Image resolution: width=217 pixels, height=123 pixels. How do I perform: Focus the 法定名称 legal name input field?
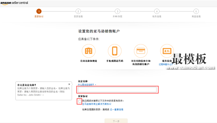[x=117, y=90]
